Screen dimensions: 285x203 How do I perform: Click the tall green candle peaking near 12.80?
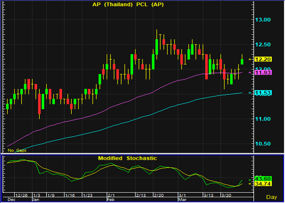pyautogui.click(x=157, y=47)
